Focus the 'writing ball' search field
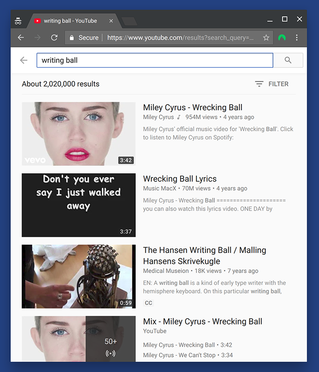Image resolution: width=319 pixels, height=372 pixels. click(x=154, y=60)
